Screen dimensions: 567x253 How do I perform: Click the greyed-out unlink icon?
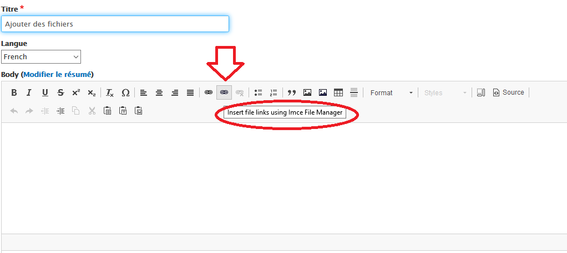pyautogui.click(x=239, y=93)
